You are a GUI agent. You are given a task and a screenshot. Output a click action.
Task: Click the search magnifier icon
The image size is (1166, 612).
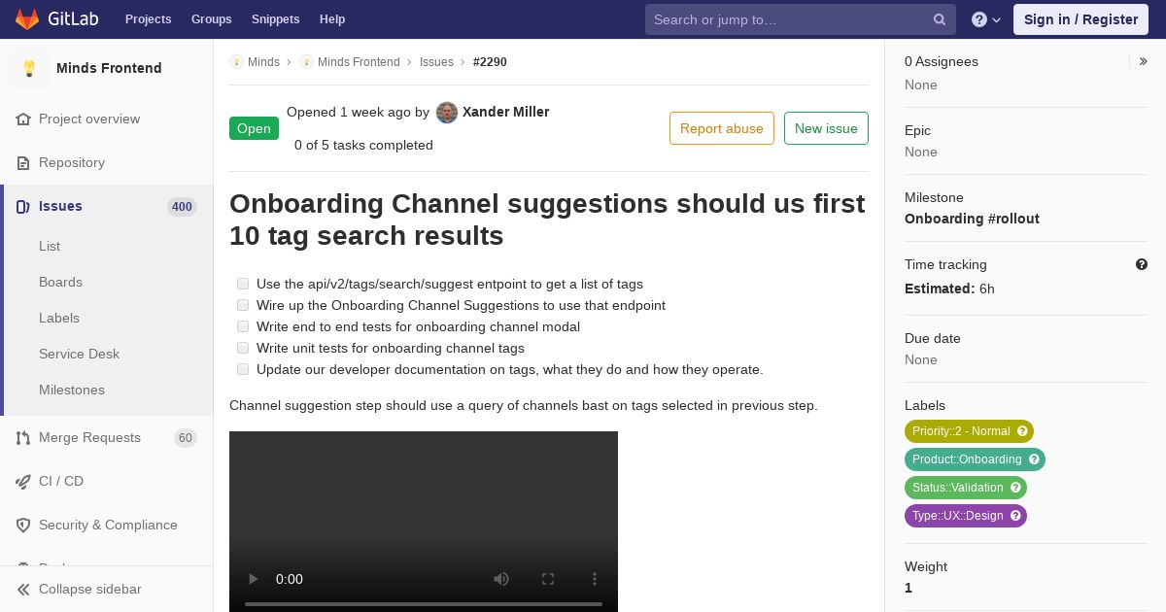click(x=940, y=19)
